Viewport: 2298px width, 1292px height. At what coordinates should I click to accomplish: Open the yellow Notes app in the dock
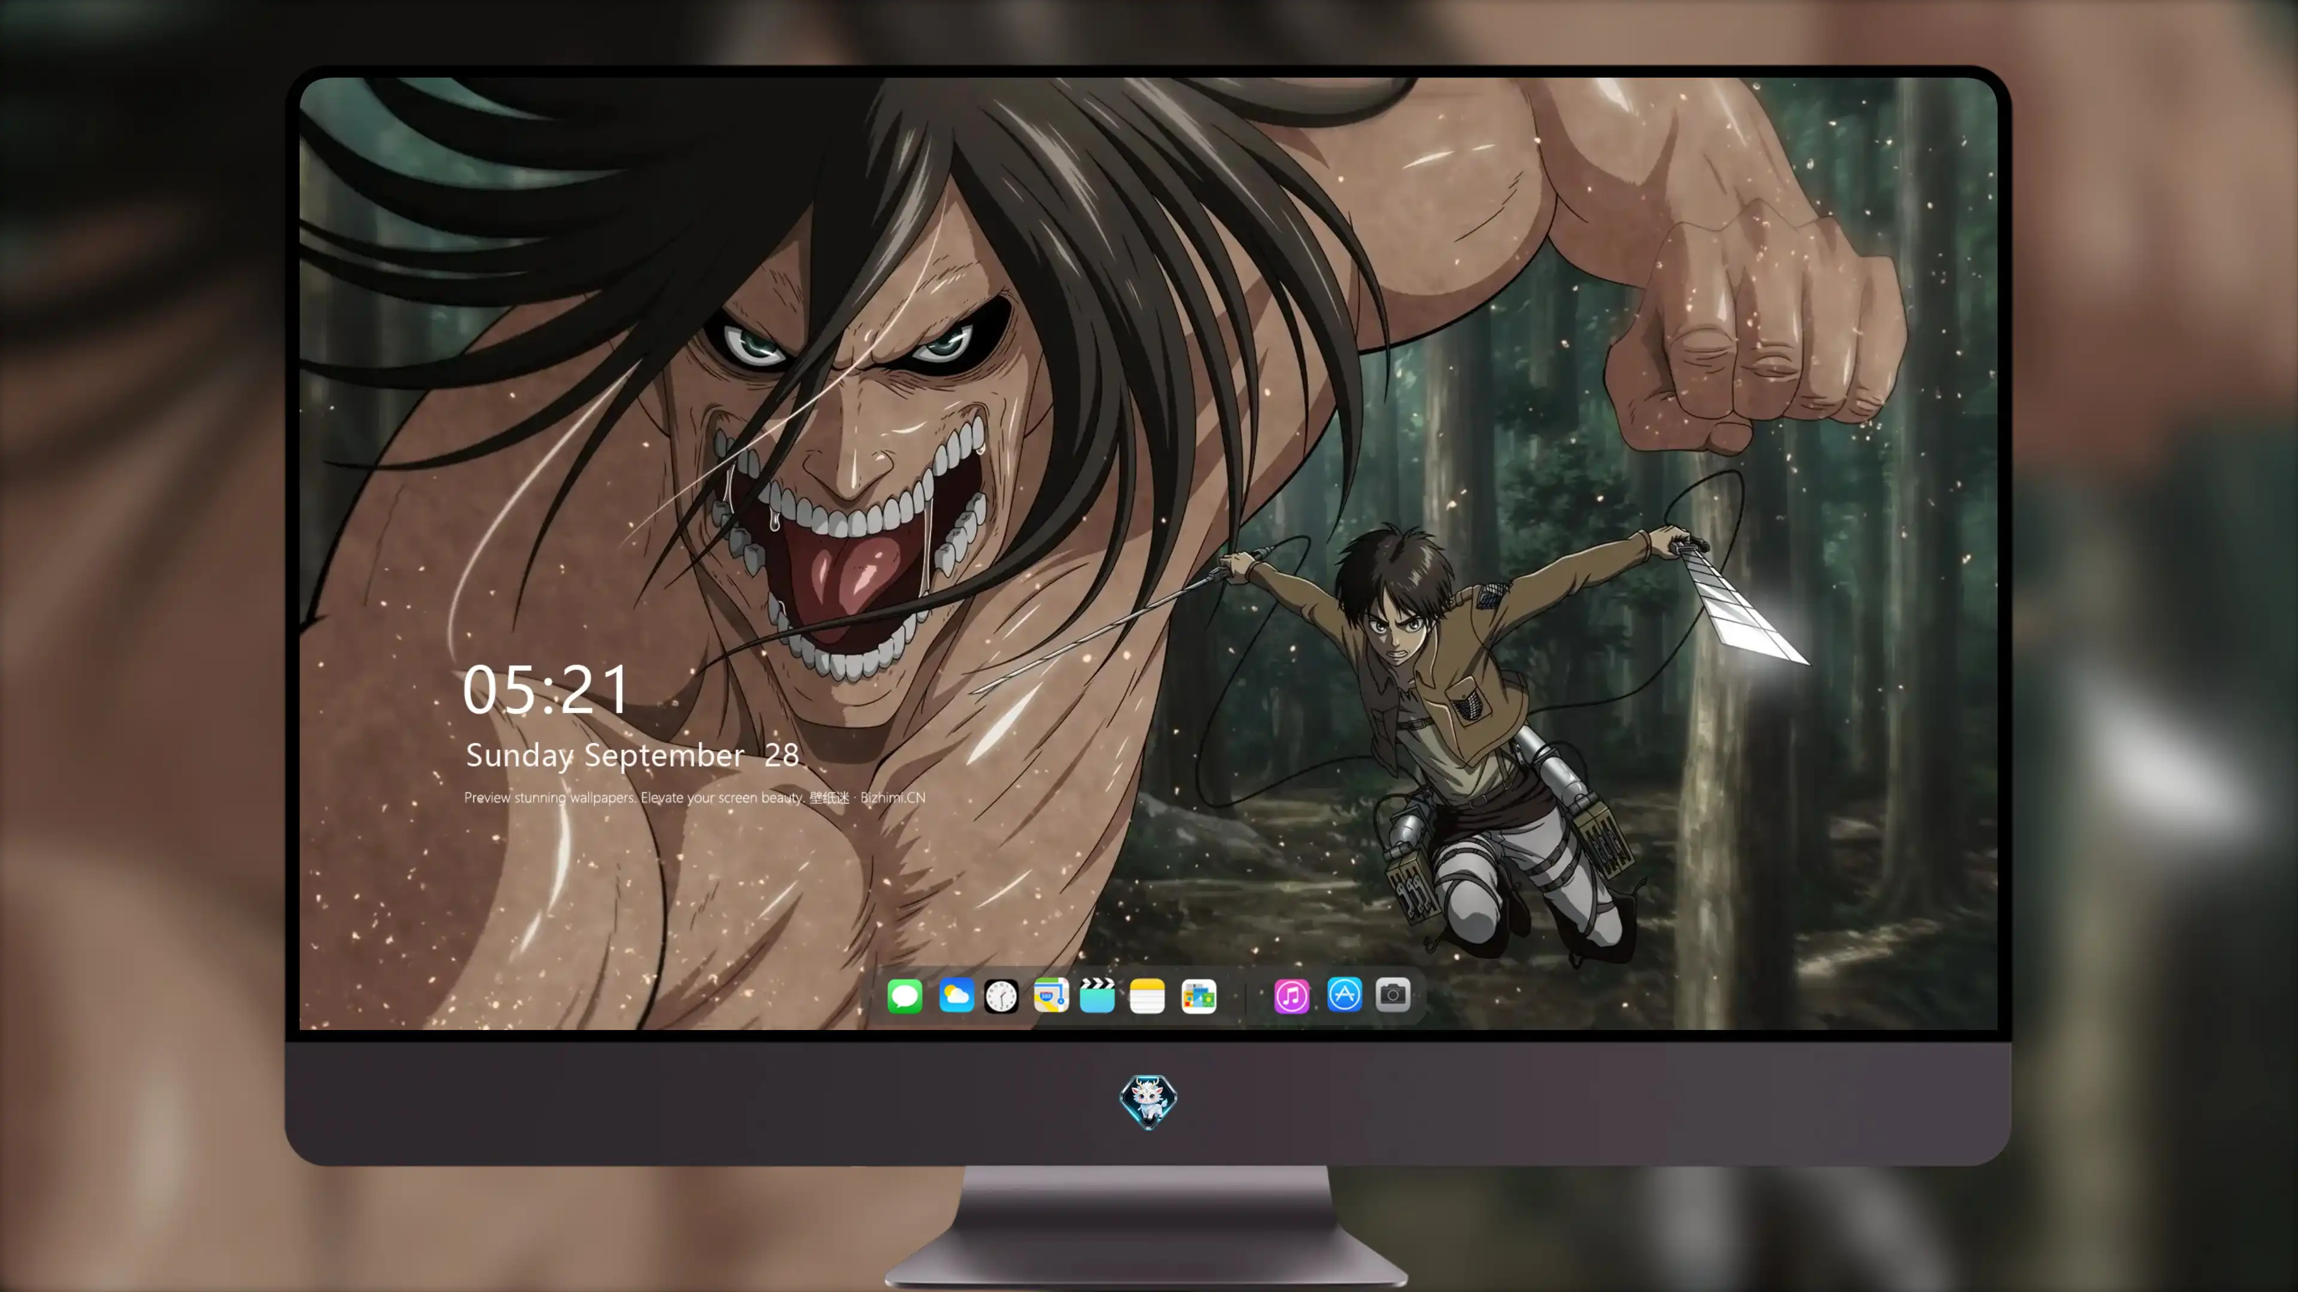point(1147,996)
